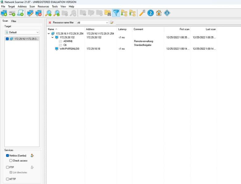Switch to the Scan tab
This screenshot has height=184, width=241.
tap(5, 21)
